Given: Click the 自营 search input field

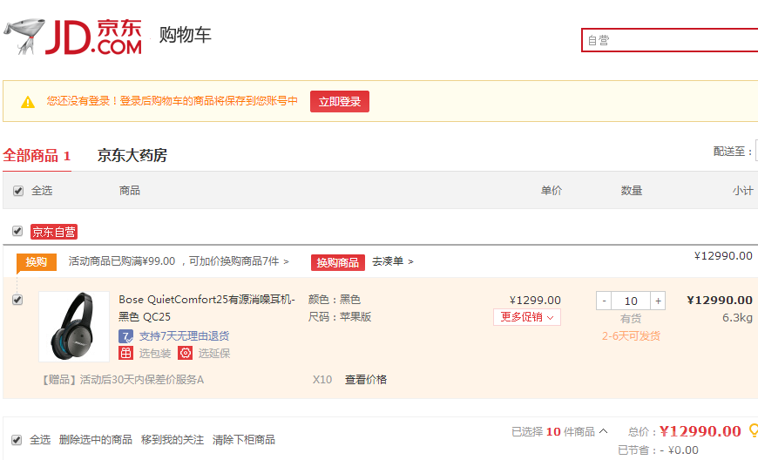Looking at the screenshot, I should pos(670,40).
